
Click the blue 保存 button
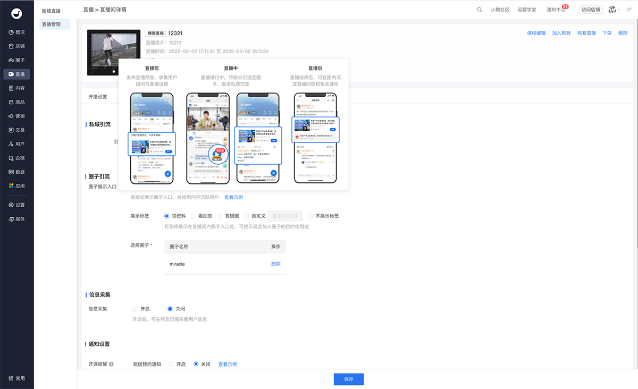pos(348,379)
